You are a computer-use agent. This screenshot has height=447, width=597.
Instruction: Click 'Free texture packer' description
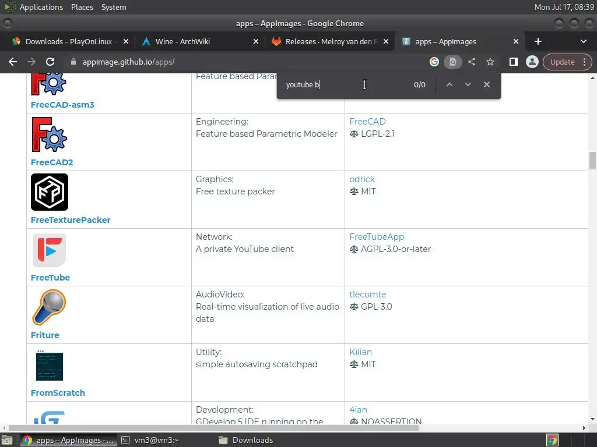pyautogui.click(x=236, y=191)
